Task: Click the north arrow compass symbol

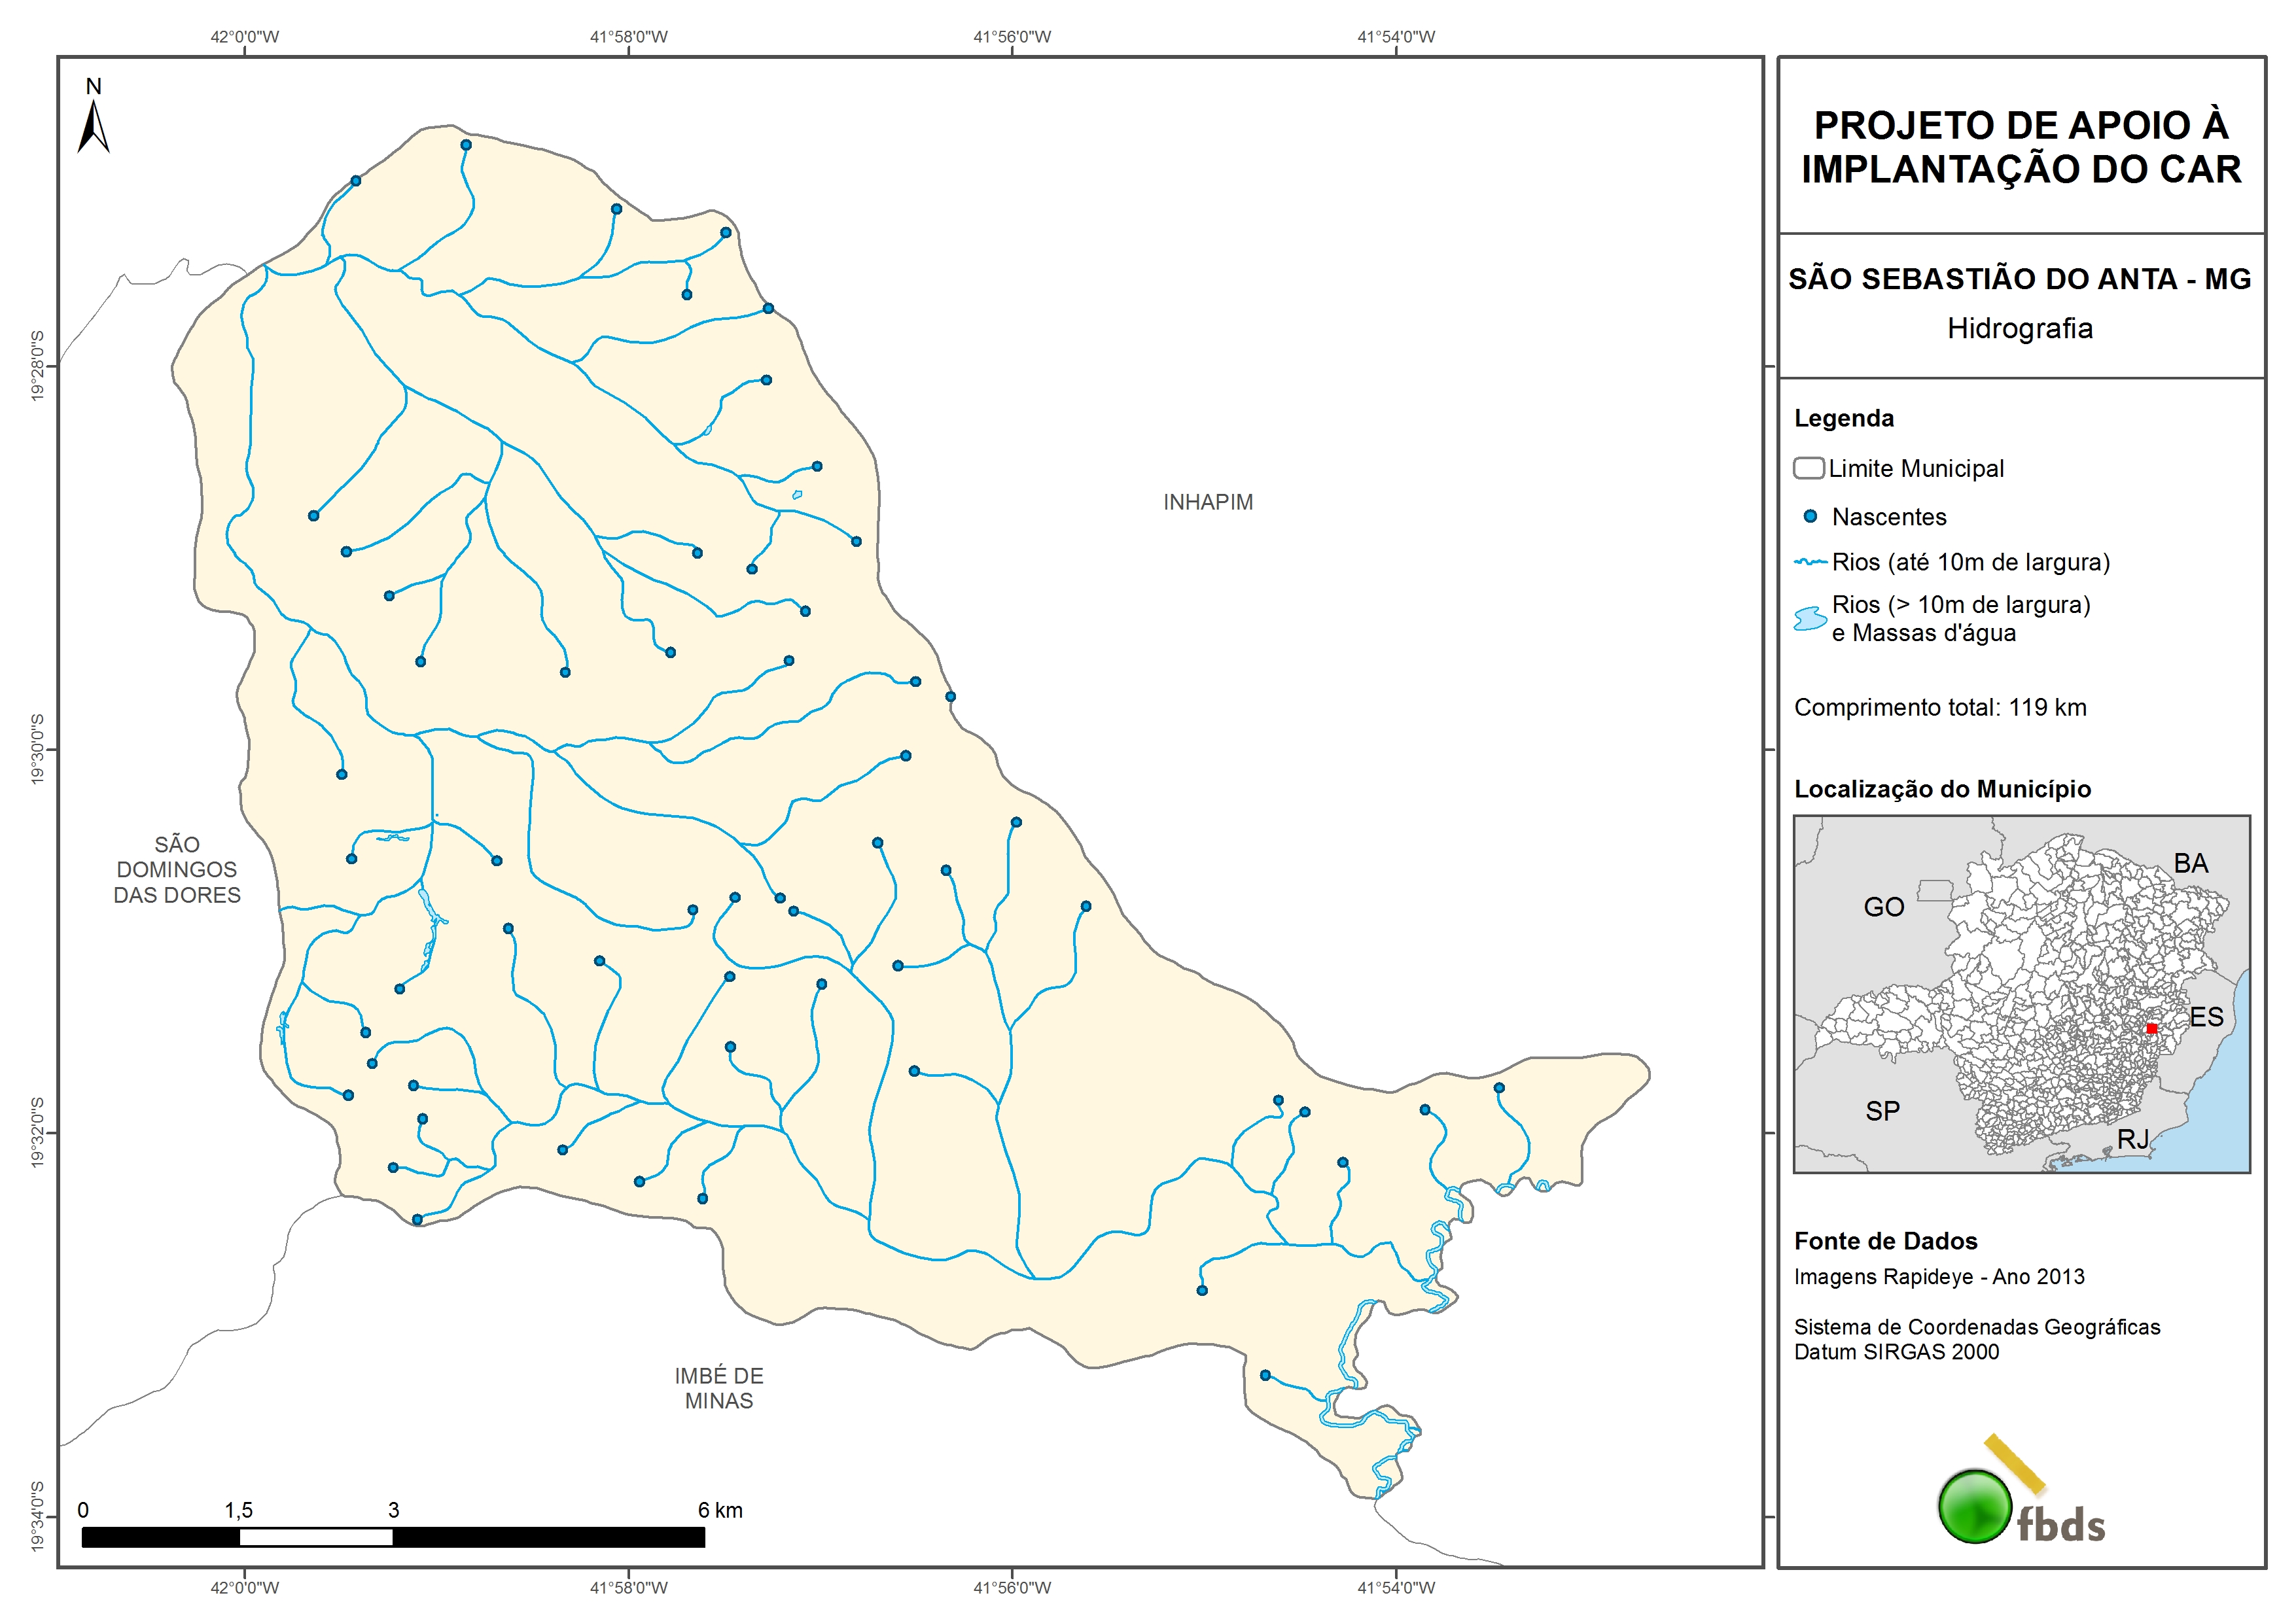Action: click(x=93, y=128)
